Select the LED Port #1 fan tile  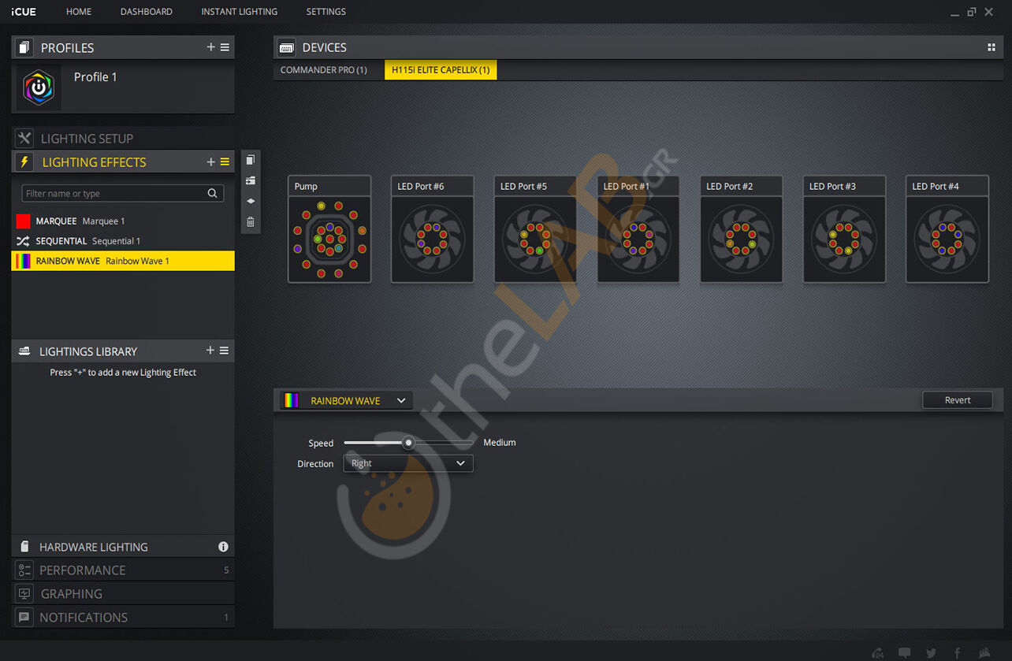pos(638,228)
